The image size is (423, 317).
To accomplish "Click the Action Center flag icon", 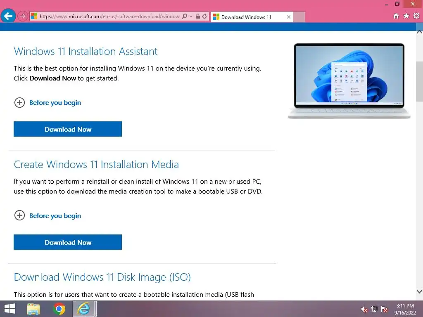I will point(384,309).
